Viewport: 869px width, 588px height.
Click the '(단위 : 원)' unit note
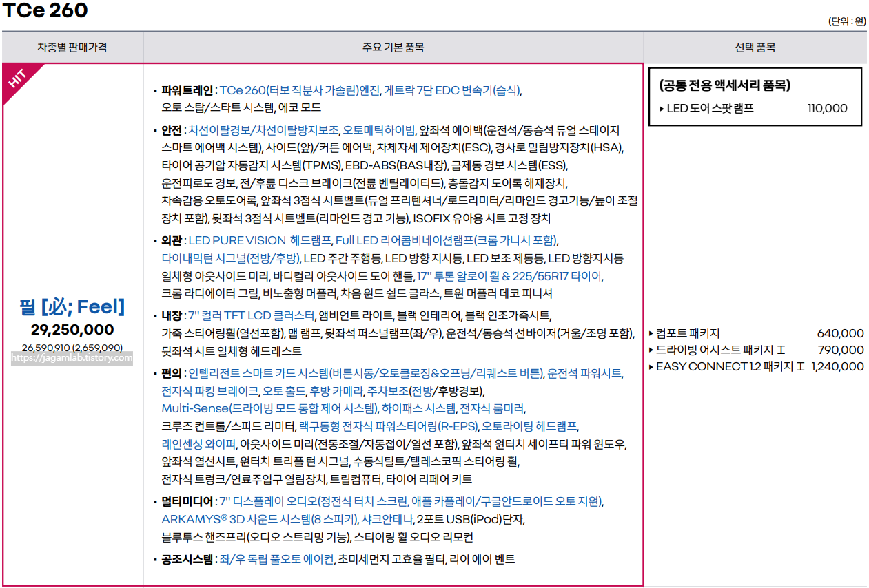pyautogui.click(x=846, y=21)
